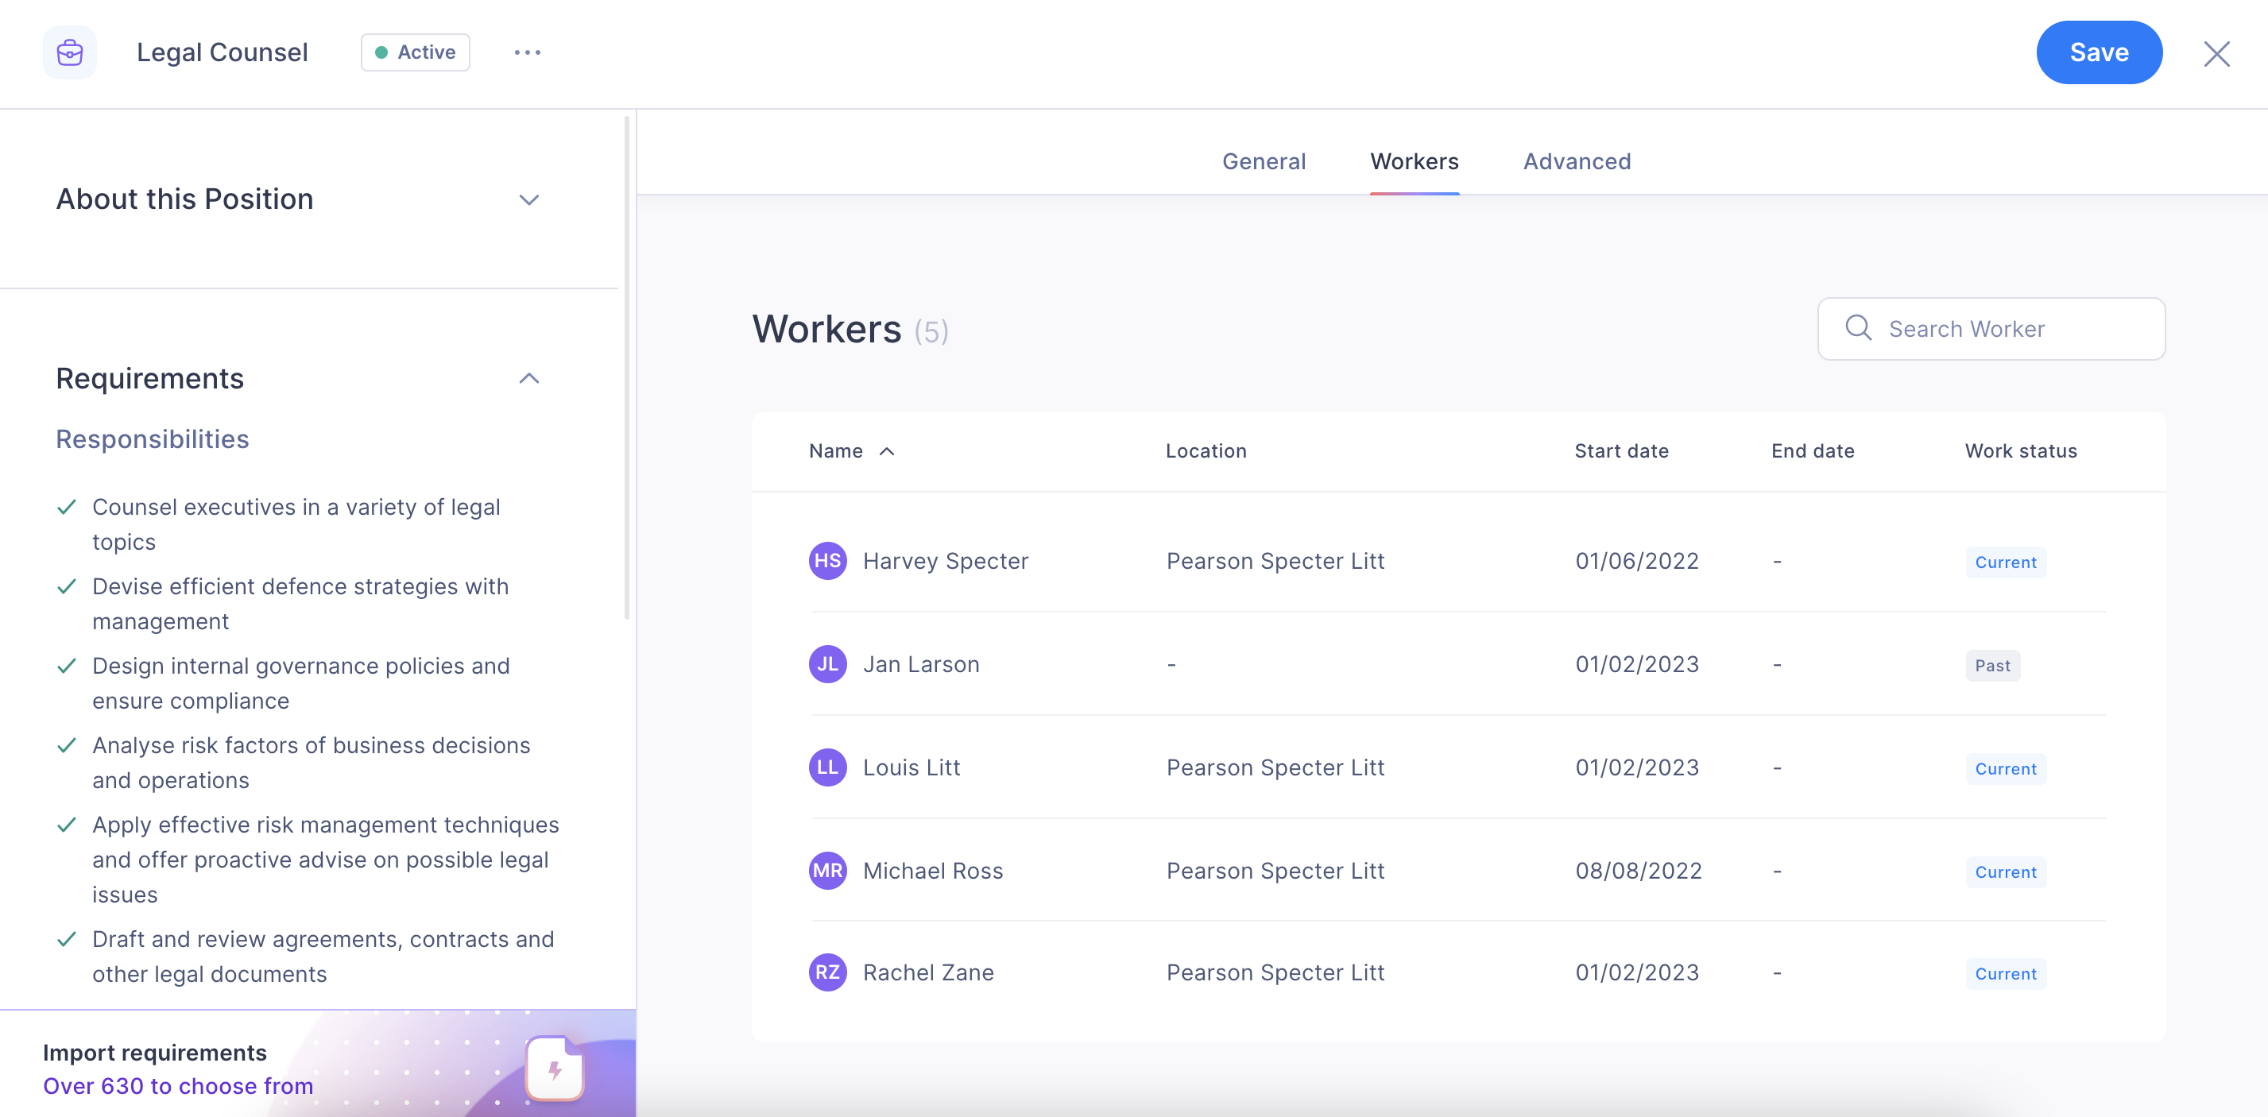Screen dimensions: 2268x1117
Task: Click the Save button
Action: tap(2099, 52)
